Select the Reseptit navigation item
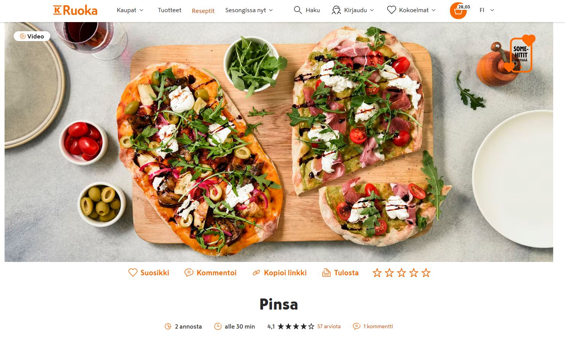 tap(203, 11)
